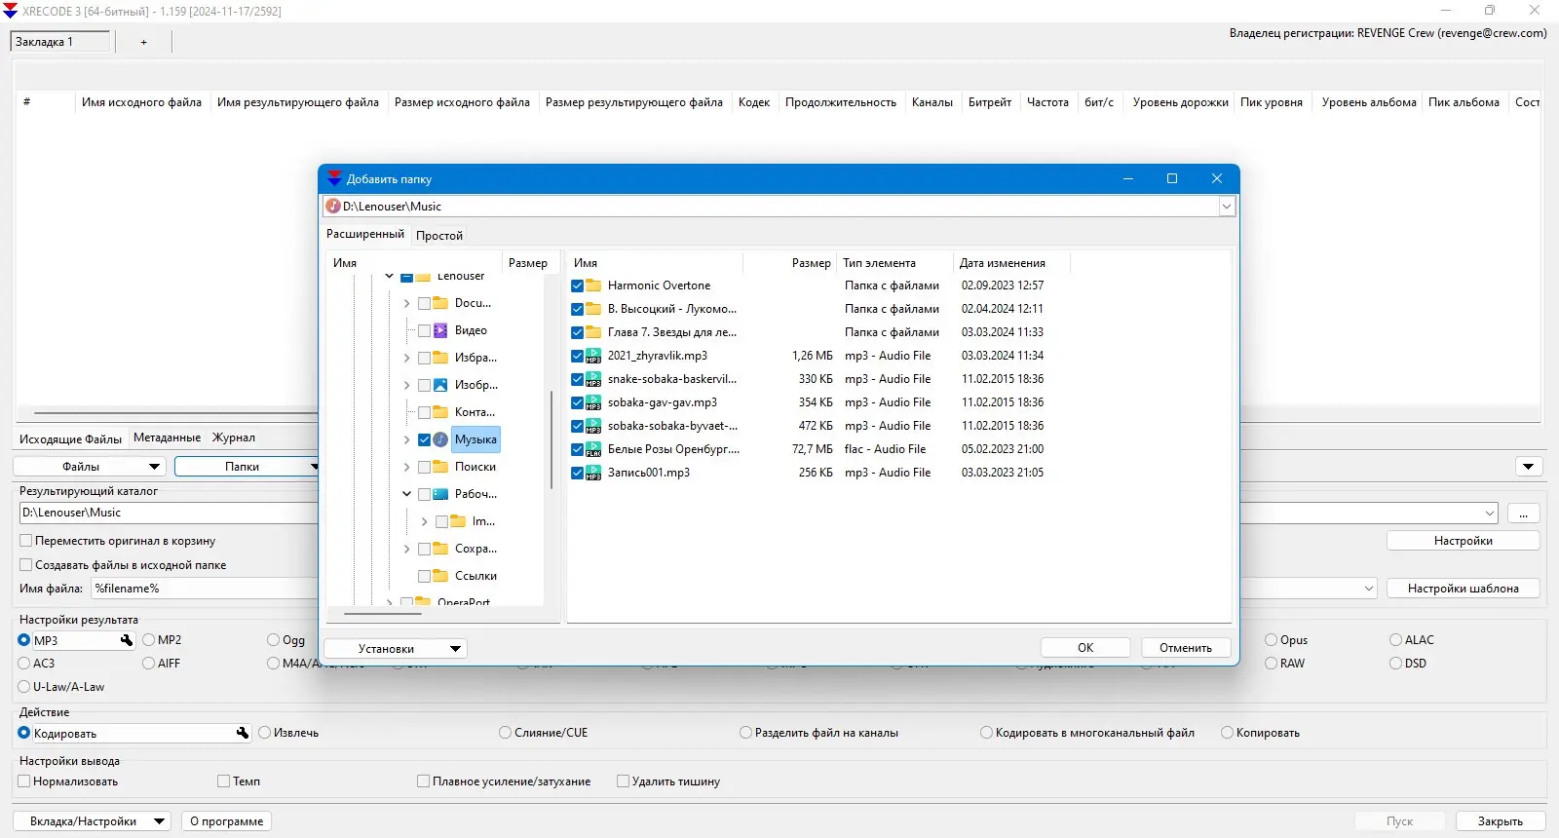Click the Im... subfolder icon in tree
1559x838 pixels.
pos(458,521)
